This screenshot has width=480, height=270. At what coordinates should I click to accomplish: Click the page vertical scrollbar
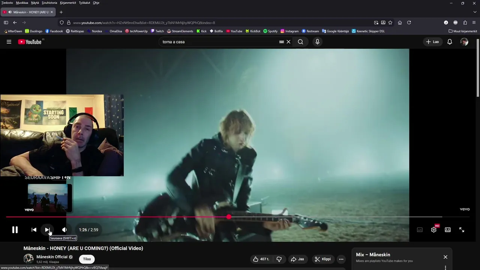pos(477,67)
